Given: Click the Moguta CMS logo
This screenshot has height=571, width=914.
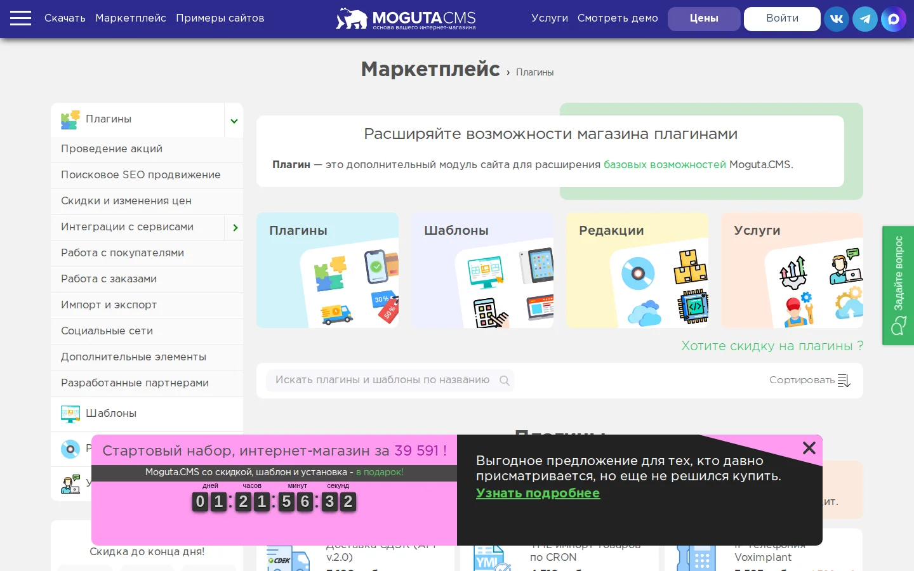Looking at the screenshot, I should pyautogui.click(x=406, y=19).
